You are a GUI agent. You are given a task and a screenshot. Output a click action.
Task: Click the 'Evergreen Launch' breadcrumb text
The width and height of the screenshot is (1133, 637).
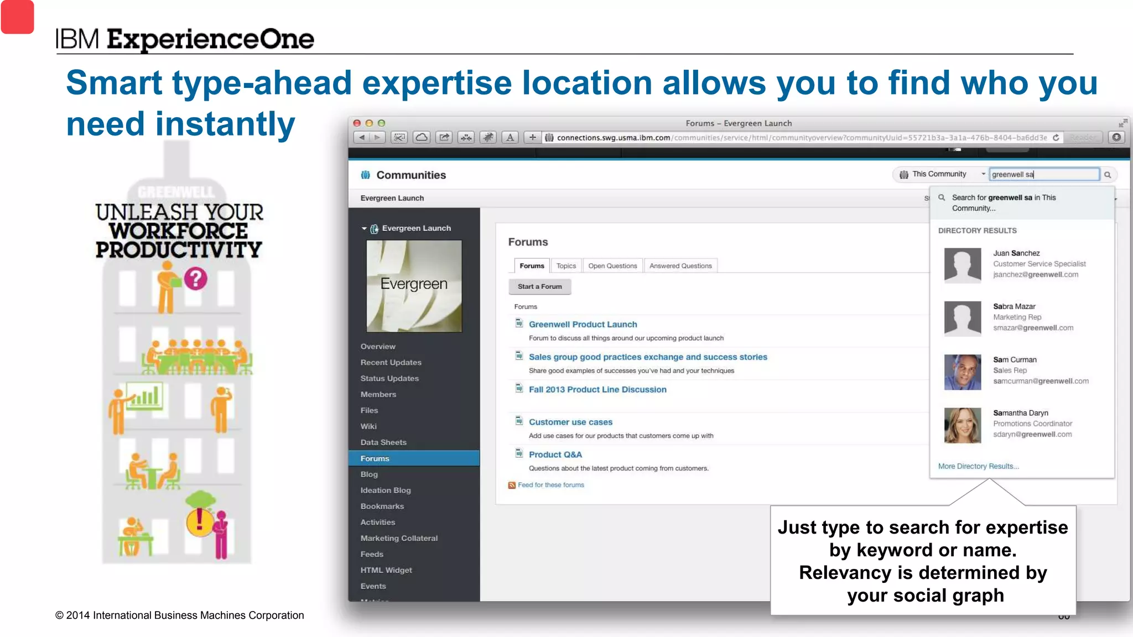pyautogui.click(x=392, y=198)
